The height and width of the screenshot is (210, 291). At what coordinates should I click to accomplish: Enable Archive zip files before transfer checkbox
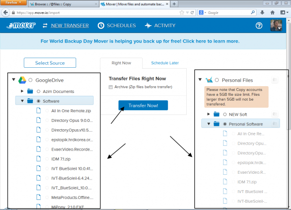[x=111, y=87]
